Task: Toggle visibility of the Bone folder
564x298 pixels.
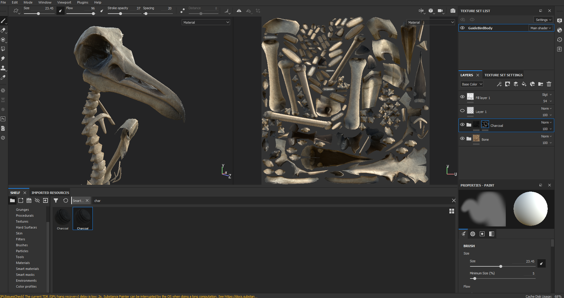Action: tap(462, 139)
